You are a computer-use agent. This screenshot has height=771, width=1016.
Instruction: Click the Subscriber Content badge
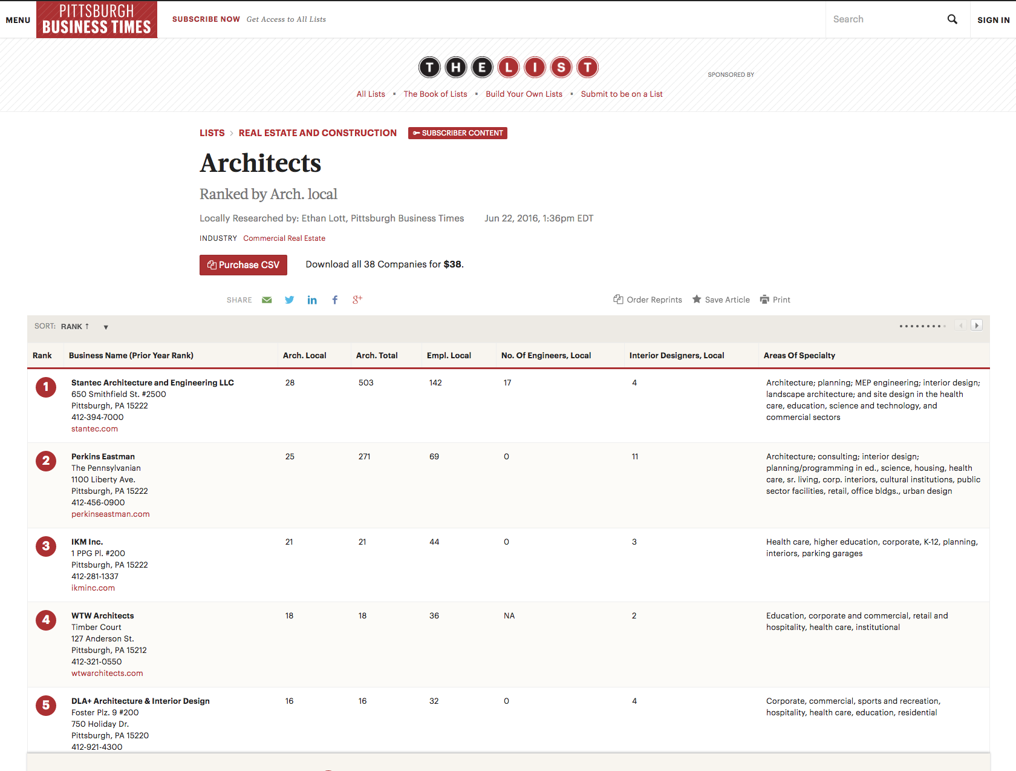458,133
